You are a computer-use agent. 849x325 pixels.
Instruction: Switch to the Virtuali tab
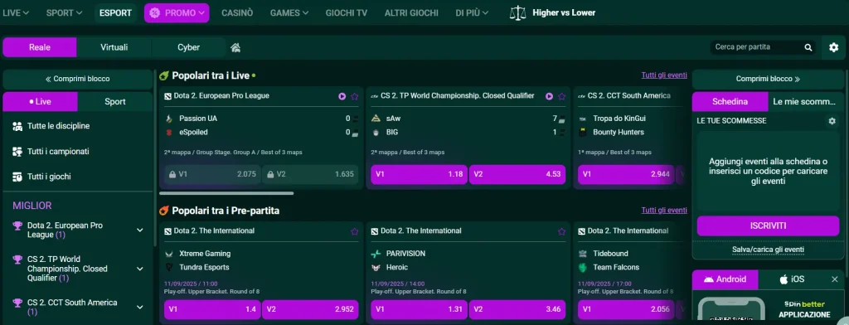114,47
